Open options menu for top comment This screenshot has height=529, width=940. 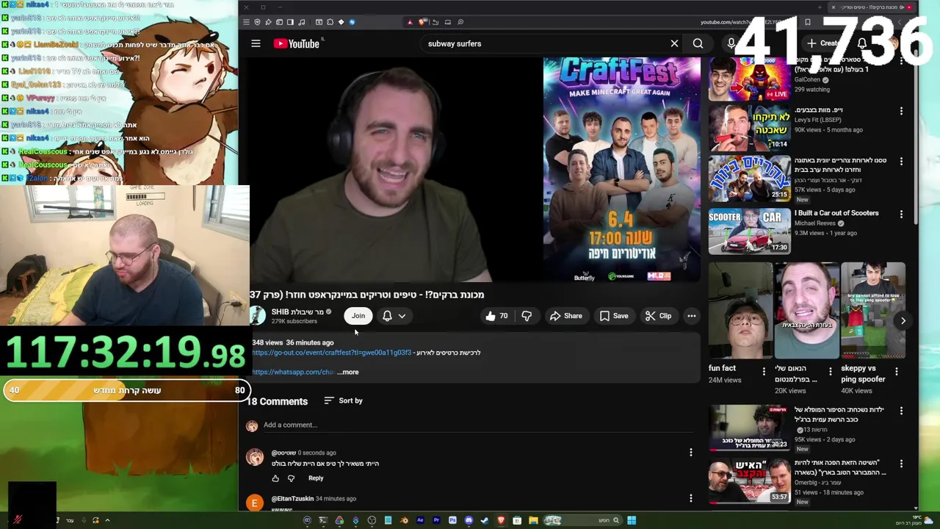click(x=690, y=453)
